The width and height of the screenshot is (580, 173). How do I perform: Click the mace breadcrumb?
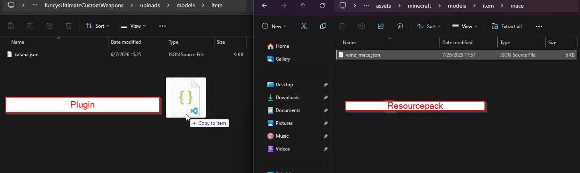click(517, 6)
